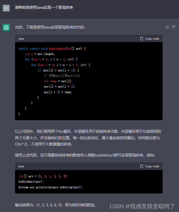Click clipboard icon in bubbleSort code header
This screenshot has height=212, width=179.
(x=141, y=38)
